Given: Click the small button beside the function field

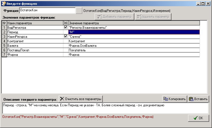Looking at the screenshot, I should pyautogui.click(x=79, y=10).
